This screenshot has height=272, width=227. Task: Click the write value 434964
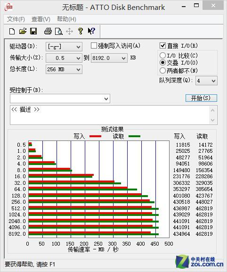point(181,234)
